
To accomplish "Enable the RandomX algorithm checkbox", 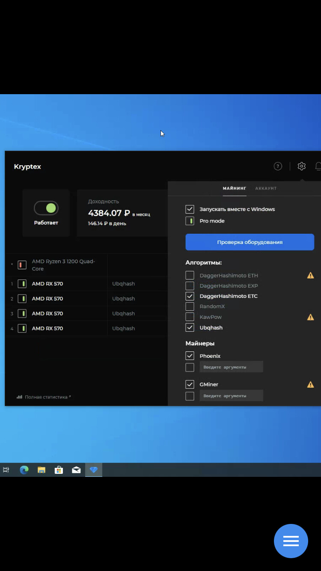I will click(x=190, y=306).
